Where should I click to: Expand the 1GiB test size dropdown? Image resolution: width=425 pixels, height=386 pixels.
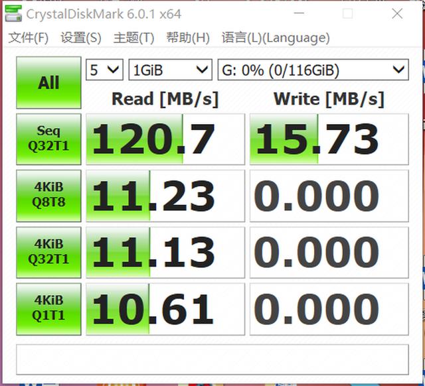(171, 69)
